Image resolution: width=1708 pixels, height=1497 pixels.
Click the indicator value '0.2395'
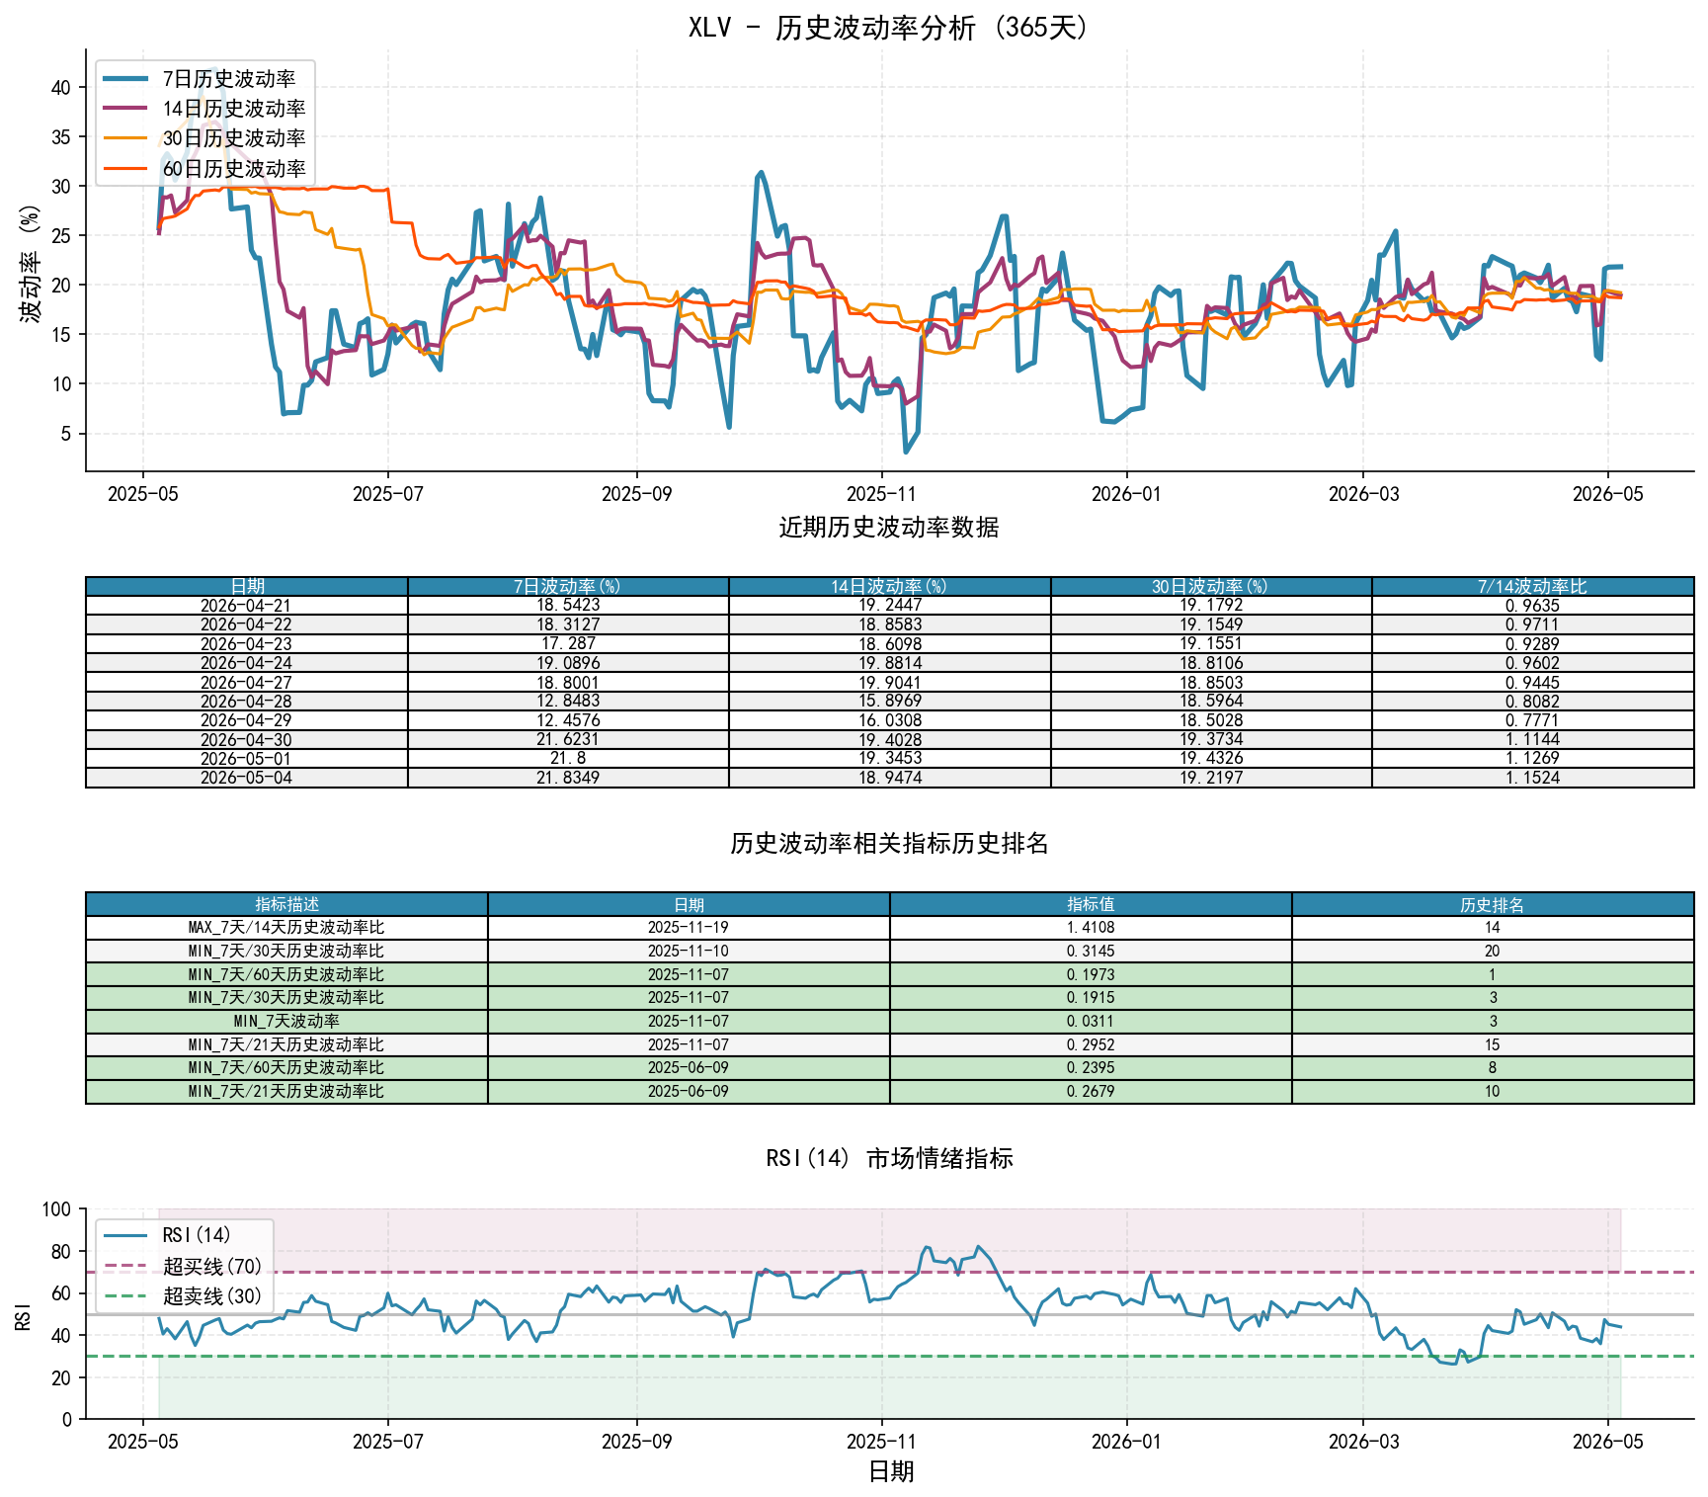[1091, 1068]
